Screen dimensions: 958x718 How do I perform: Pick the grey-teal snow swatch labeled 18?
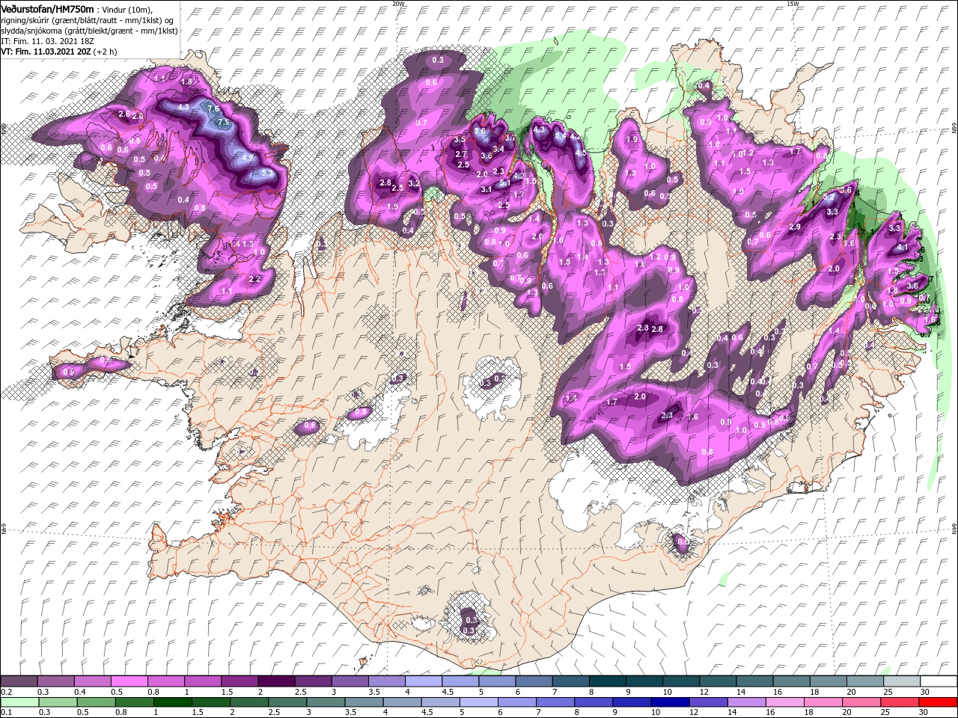828,681
